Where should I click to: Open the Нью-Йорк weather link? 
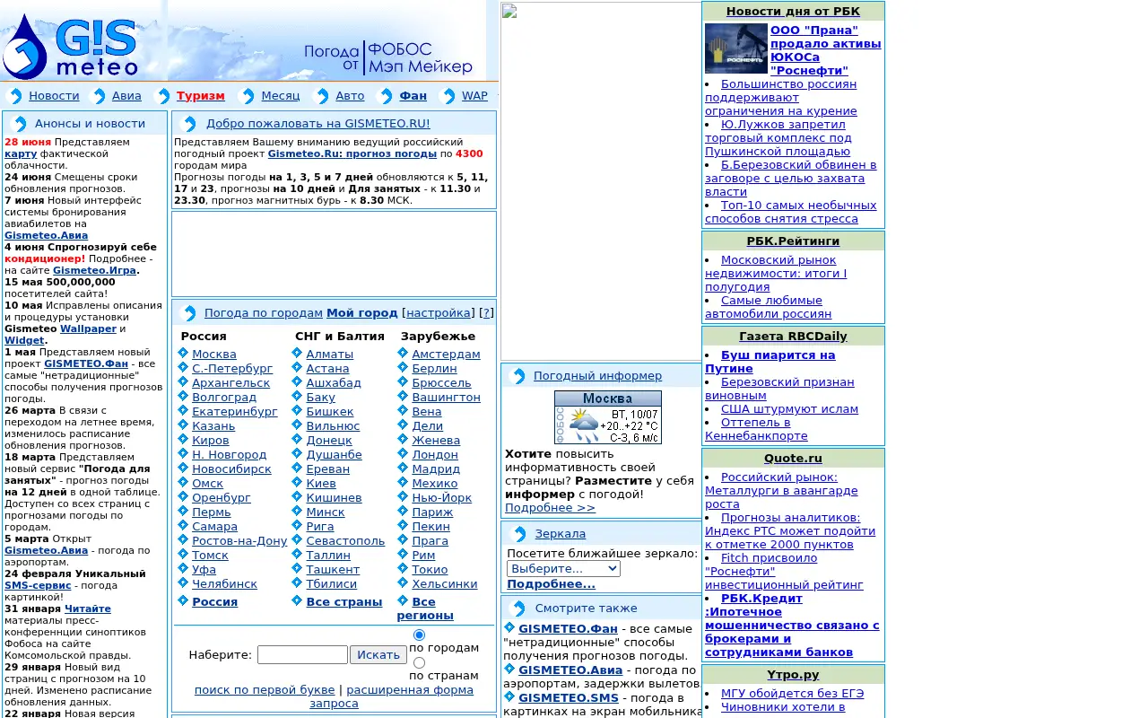coord(442,498)
